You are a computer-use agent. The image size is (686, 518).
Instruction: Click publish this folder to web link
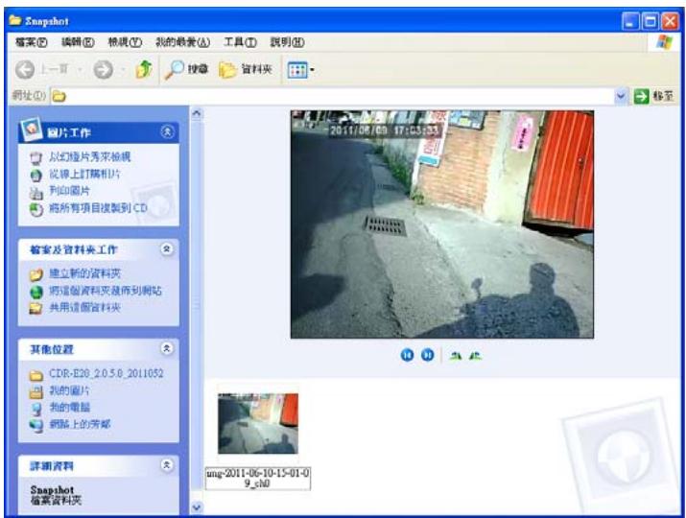[x=105, y=291]
